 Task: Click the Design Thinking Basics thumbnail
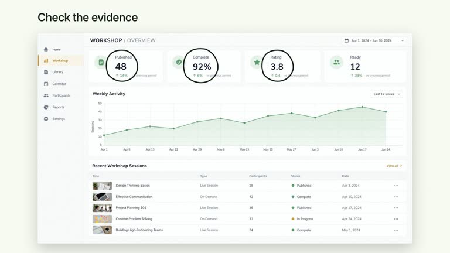coord(102,186)
